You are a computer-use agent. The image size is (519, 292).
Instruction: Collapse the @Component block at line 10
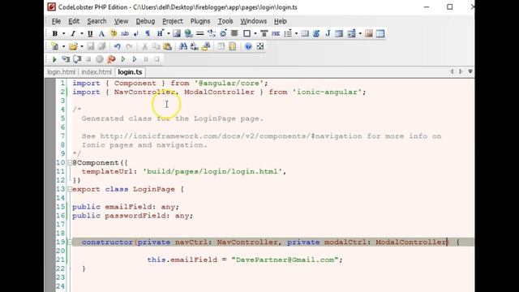70,163
